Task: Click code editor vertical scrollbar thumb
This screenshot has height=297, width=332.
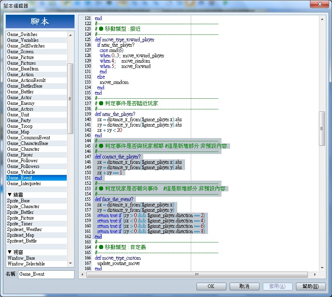Action: click(322, 129)
